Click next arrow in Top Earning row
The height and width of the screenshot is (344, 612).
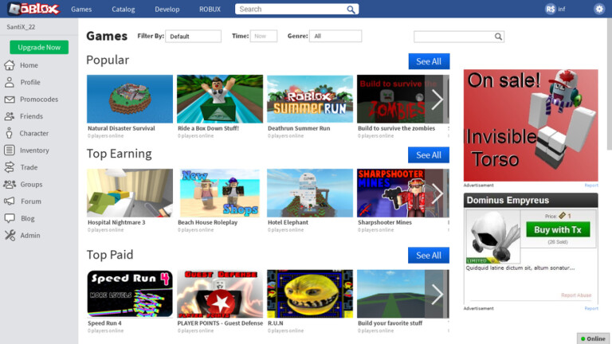click(437, 193)
